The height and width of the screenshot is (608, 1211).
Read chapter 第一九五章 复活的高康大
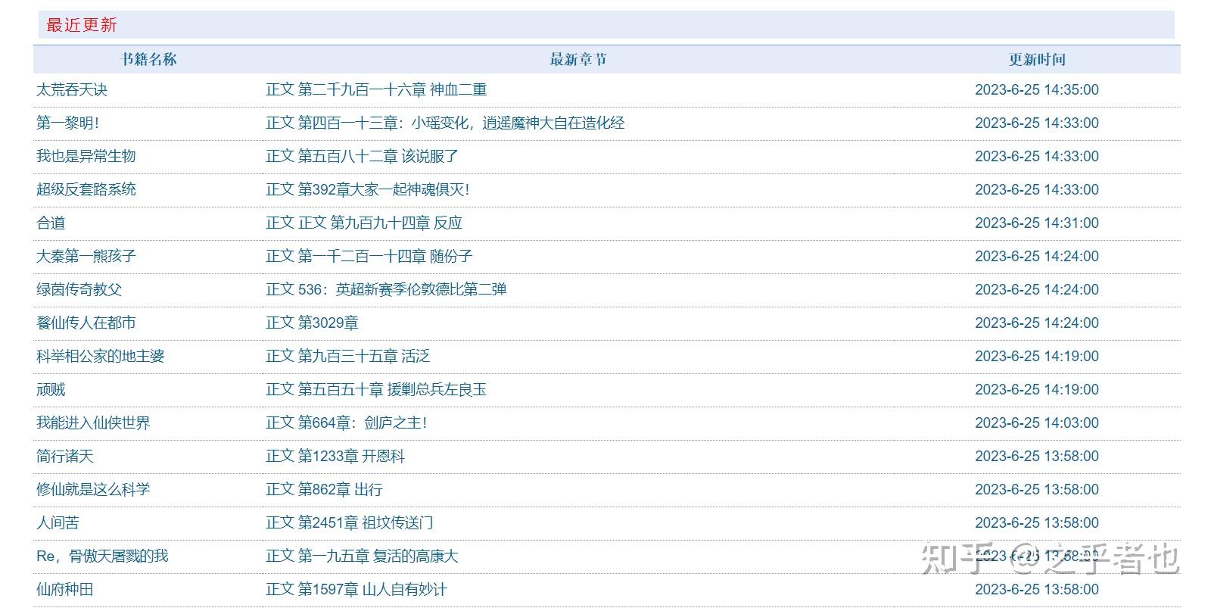pyautogui.click(x=362, y=556)
